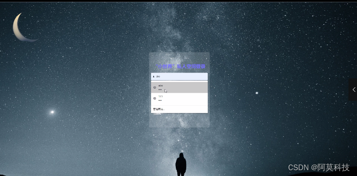The height and width of the screenshot is (176, 357).
Task: Select the saved 123 account suggestion
Action: tap(179, 98)
